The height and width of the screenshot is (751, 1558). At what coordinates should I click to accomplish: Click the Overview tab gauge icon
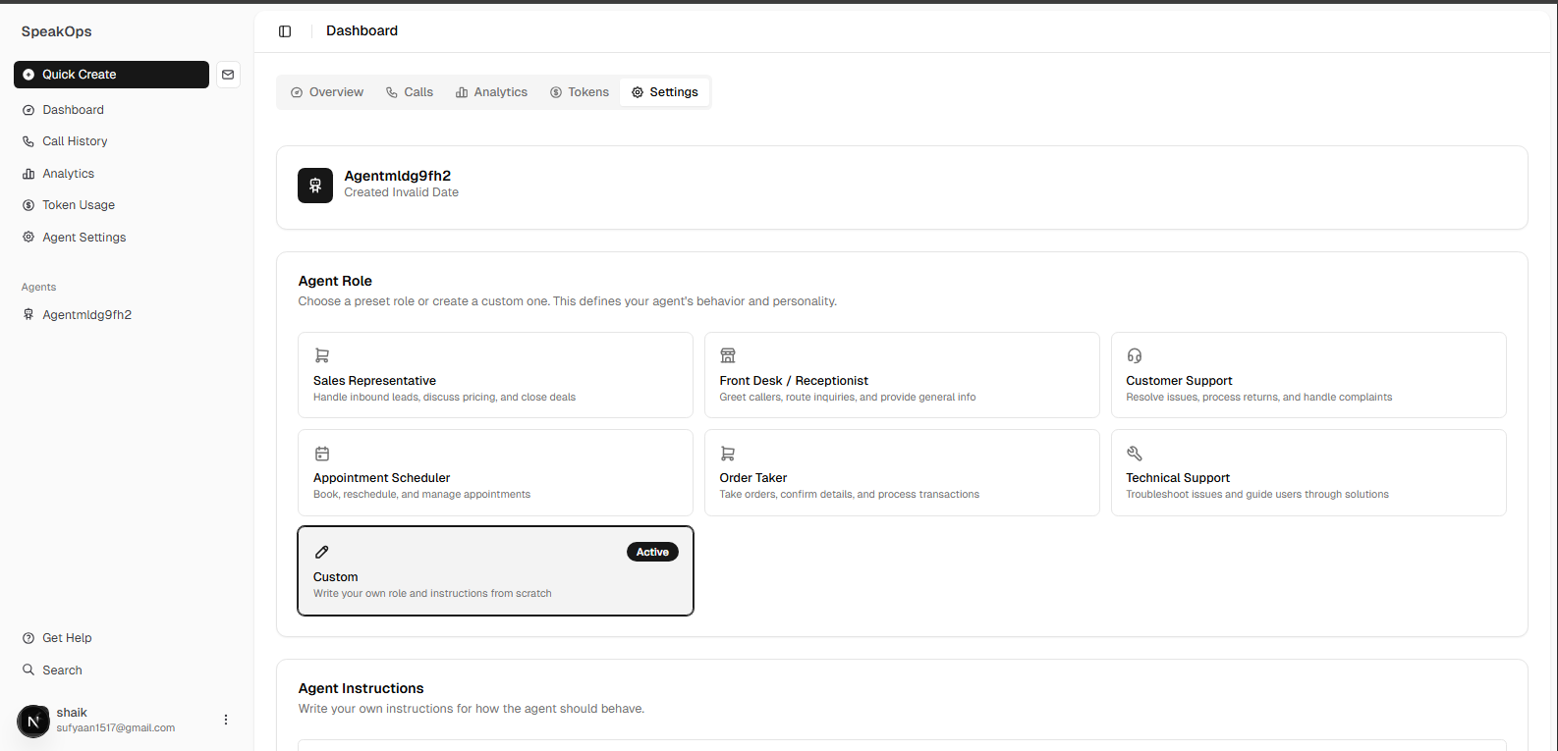coord(297,92)
